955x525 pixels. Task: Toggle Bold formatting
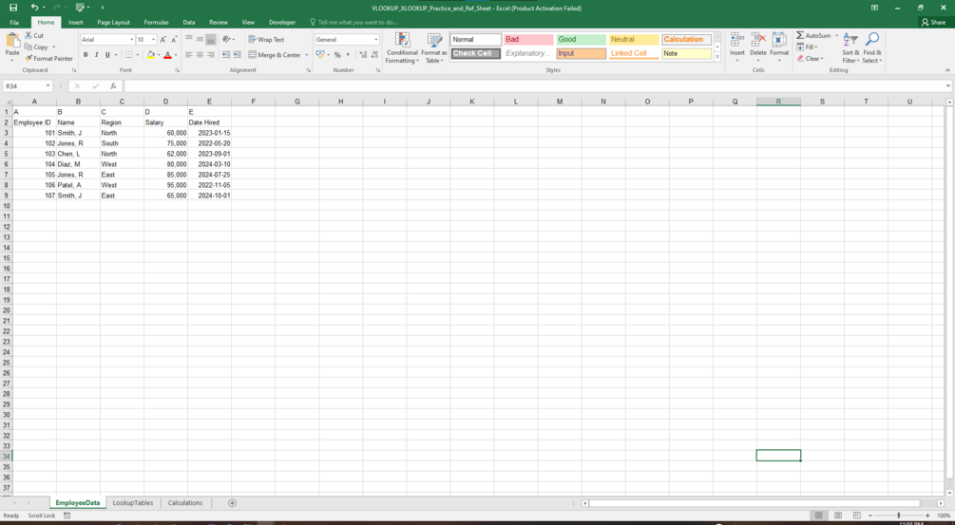[86, 55]
